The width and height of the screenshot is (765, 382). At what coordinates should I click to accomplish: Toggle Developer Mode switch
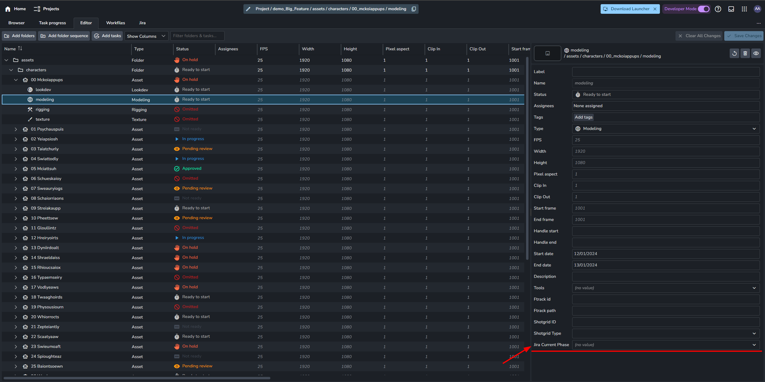[x=704, y=9]
